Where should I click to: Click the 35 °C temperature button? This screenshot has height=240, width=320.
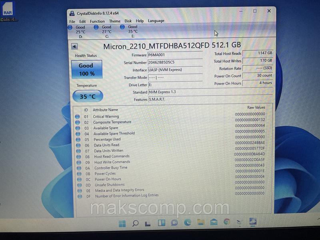coord(88,96)
